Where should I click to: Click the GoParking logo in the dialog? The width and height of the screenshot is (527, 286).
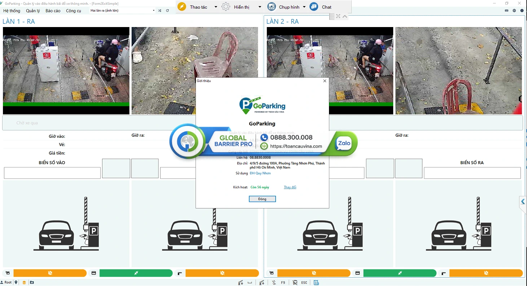[x=262, y=105]
